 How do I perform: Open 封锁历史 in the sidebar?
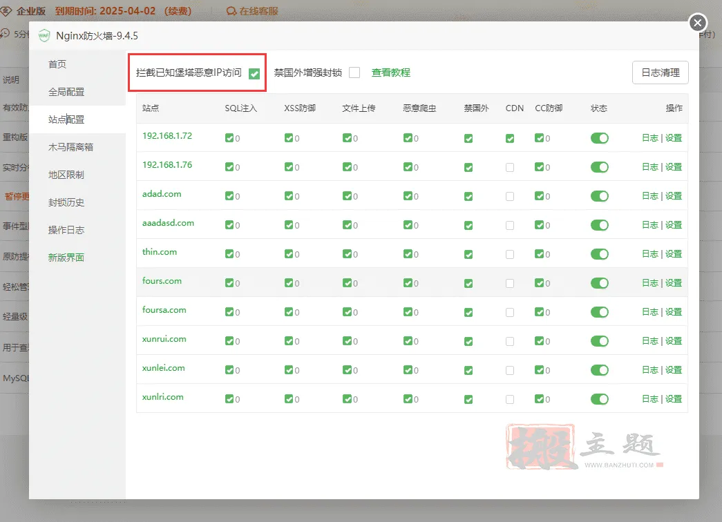pos(66,202)
